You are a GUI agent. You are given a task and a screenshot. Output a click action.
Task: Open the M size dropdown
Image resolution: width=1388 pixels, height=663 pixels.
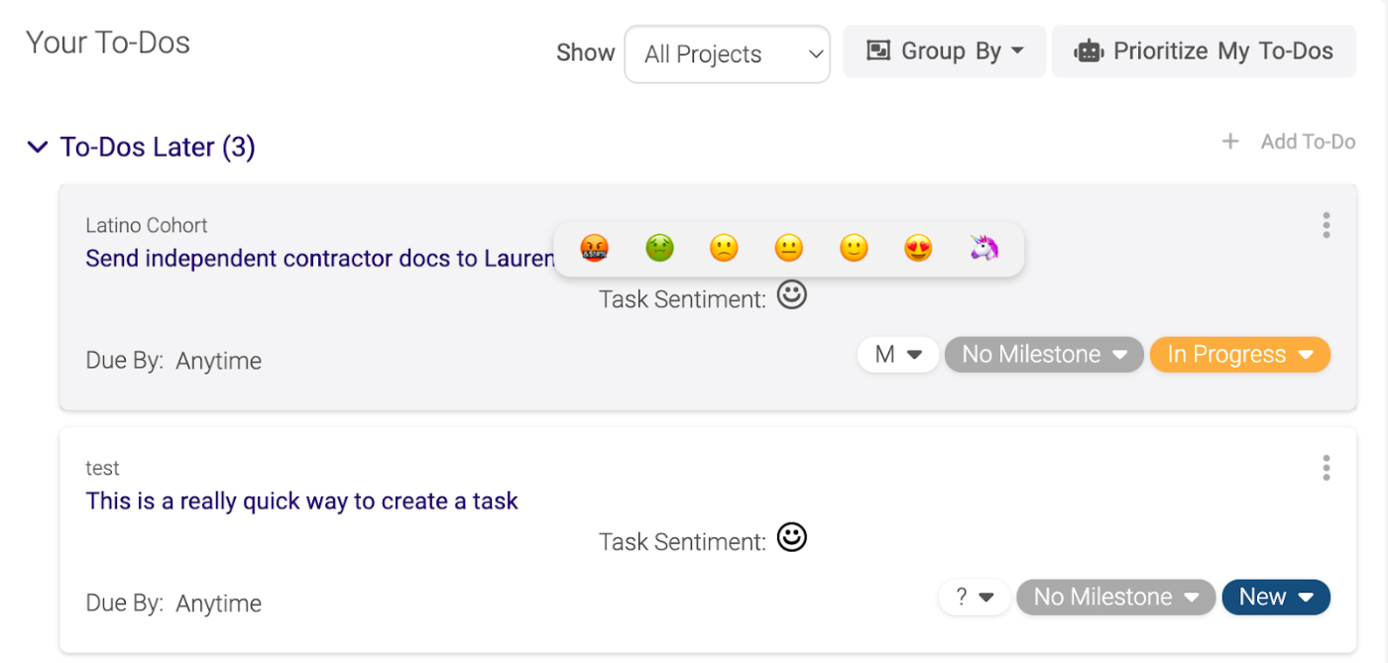tap(898, 355)
